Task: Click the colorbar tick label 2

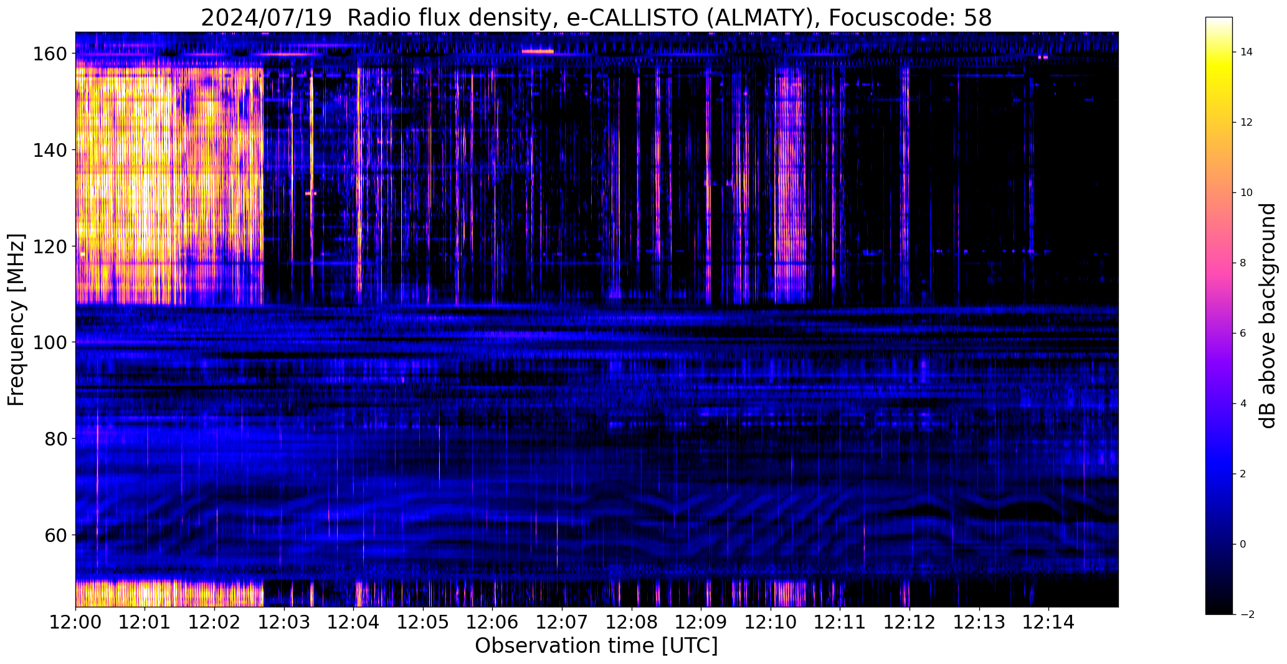Action: click(x=1243, y=474)
